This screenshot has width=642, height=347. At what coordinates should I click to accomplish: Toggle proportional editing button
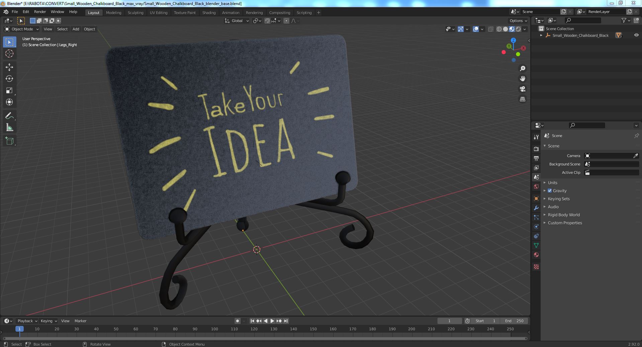pos(286,21)
